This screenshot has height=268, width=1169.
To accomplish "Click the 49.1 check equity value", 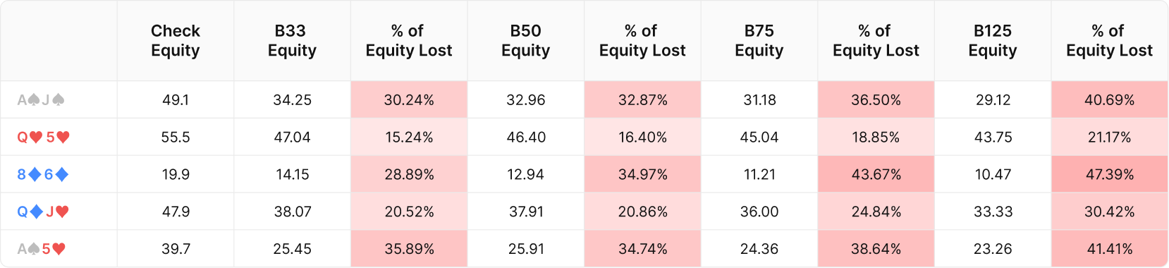I will click(176, 100).
